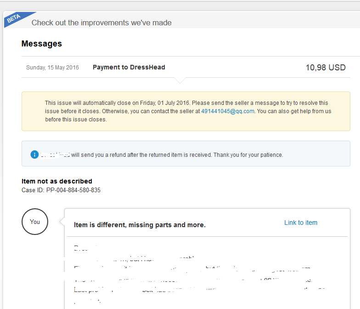The image size is (360, 309).
Task: Click the 491441045@qq.com email link
Action: click(x=228, y=111)
